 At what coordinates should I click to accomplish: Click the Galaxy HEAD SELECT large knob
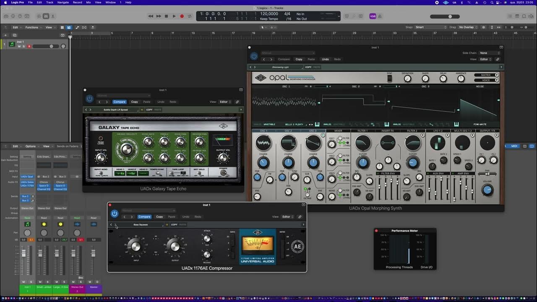point(126,149)
